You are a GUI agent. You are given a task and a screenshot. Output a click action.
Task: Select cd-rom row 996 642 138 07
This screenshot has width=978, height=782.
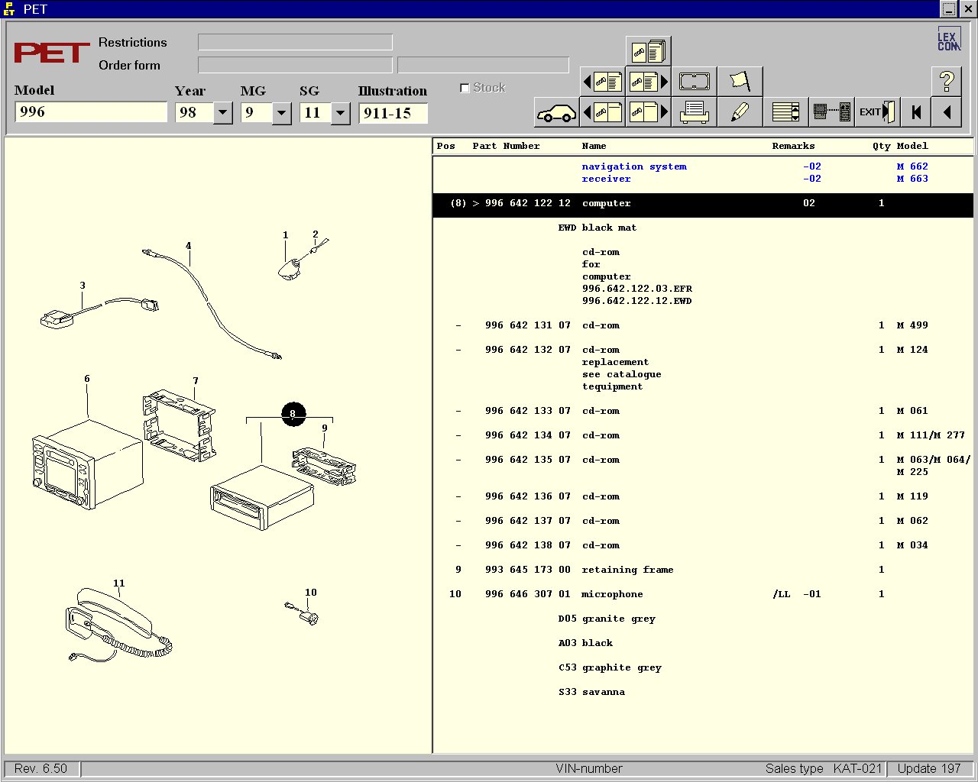(x=703, y=545)
